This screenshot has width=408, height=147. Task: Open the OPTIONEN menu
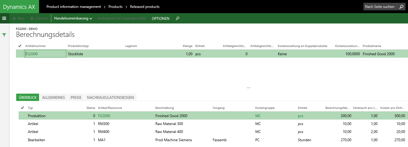[160, 18]
